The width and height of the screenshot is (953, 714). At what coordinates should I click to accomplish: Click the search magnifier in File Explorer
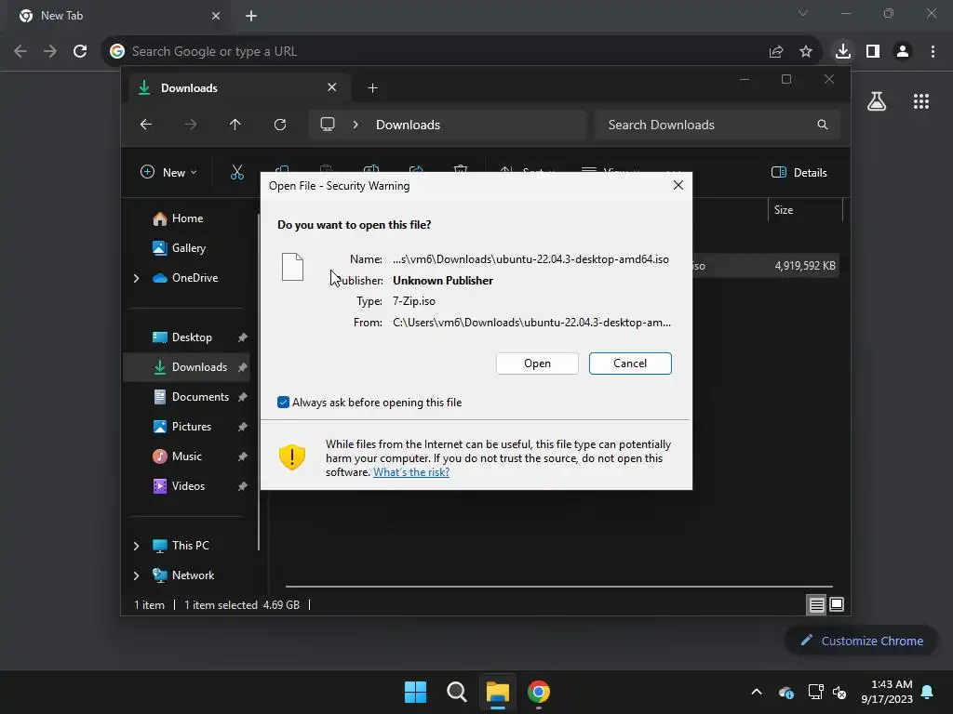(x=823, y=125)
